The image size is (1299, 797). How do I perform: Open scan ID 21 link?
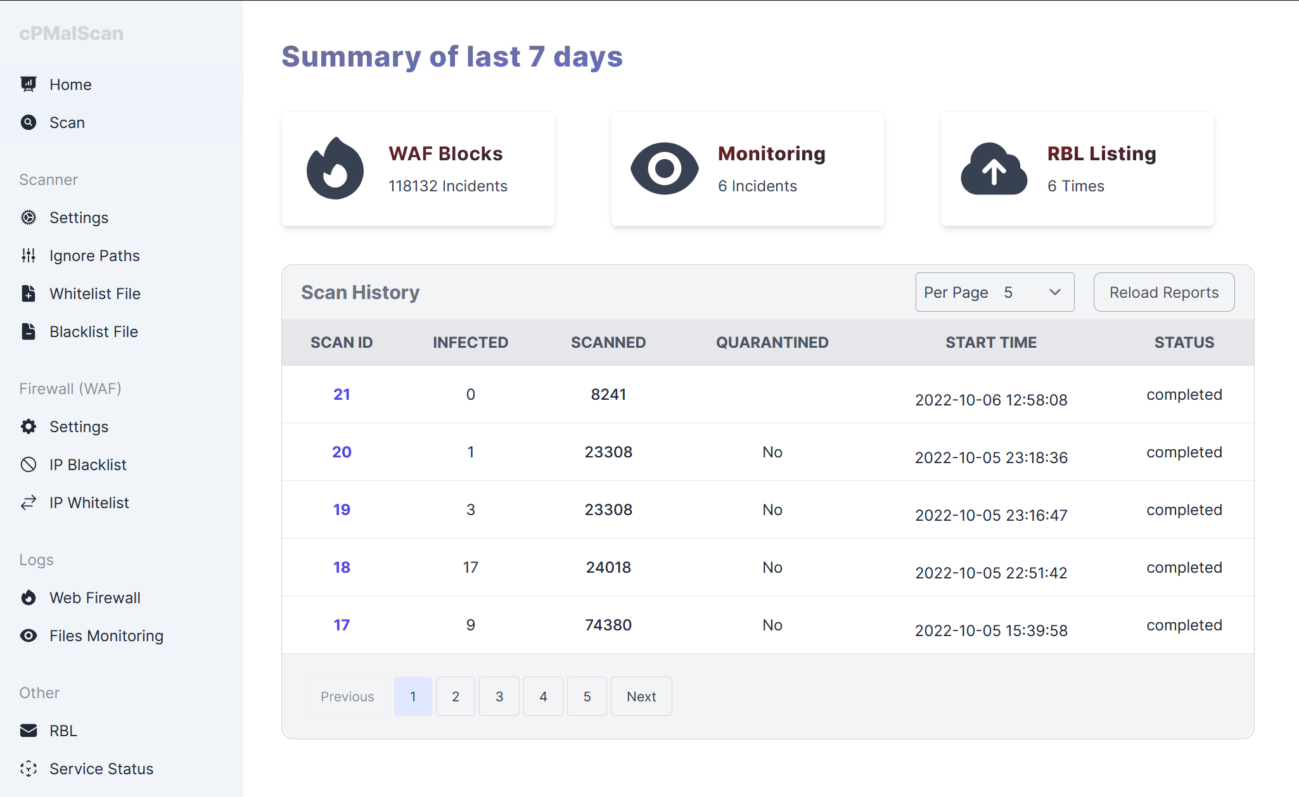(x=342, y=394)
